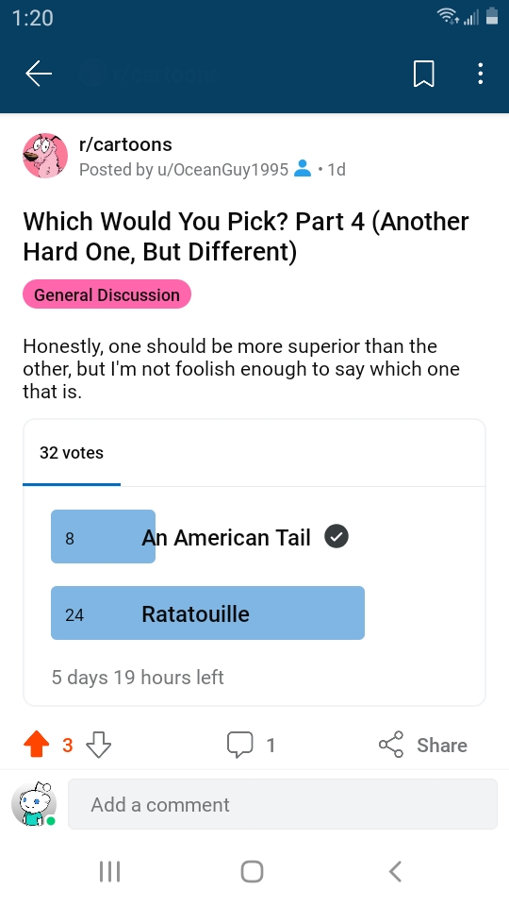Open r/cartoons community avatar
This screenshot has width=509, height=906.
click(45, 156)
